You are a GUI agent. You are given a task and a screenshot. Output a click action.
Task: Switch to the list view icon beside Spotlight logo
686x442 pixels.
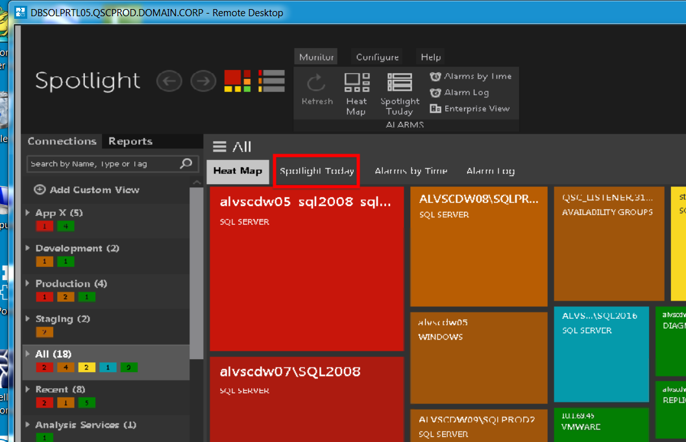[271, 81]
